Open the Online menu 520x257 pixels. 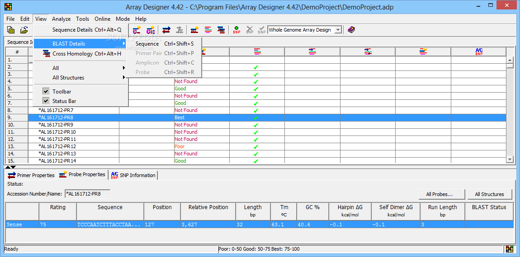[103, 19]
